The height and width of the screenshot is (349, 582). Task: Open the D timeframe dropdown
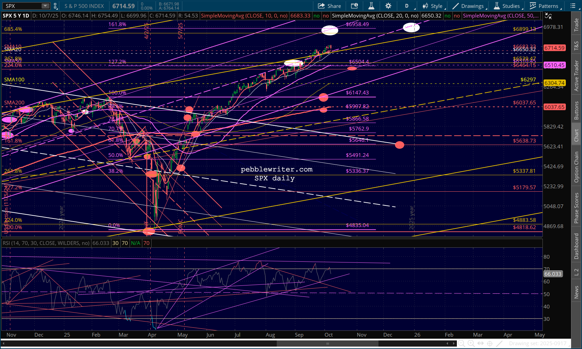[407, 6]
